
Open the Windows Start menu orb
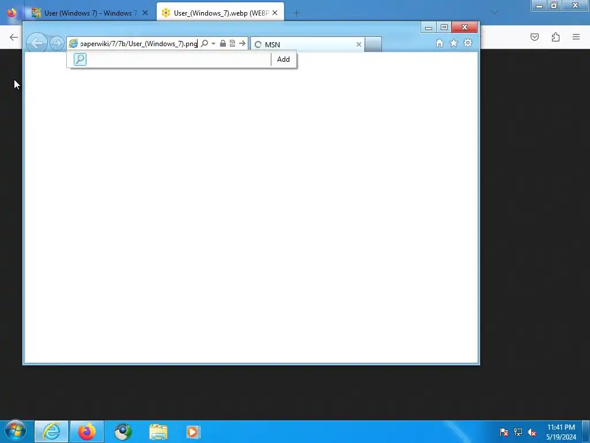click(16, 431)
